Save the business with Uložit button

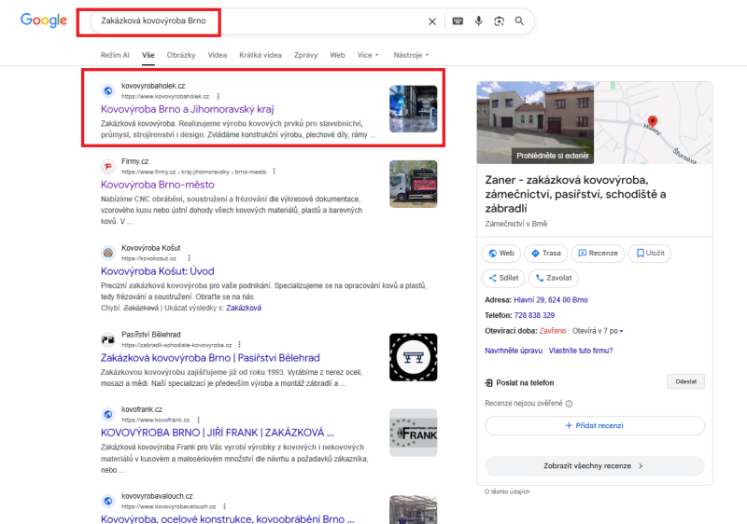click(x=650, y=253)
